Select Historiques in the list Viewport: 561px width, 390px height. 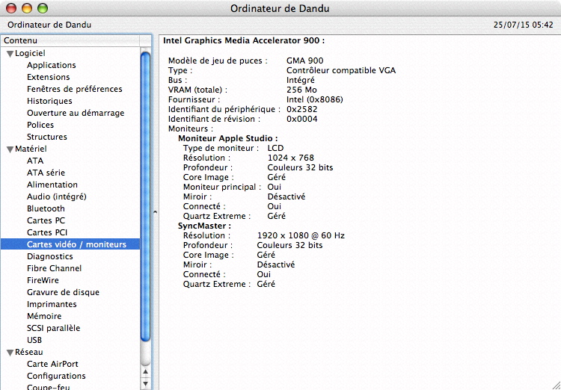click(x=49, y=101)
